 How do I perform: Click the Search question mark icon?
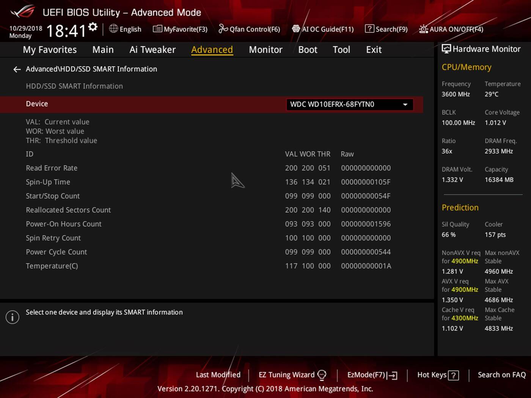[x=369, y=29]
